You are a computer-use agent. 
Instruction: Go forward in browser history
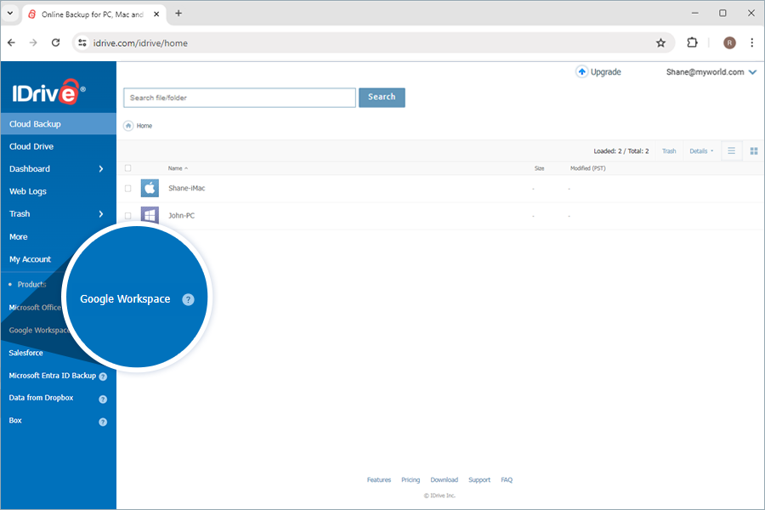[33, 43]
